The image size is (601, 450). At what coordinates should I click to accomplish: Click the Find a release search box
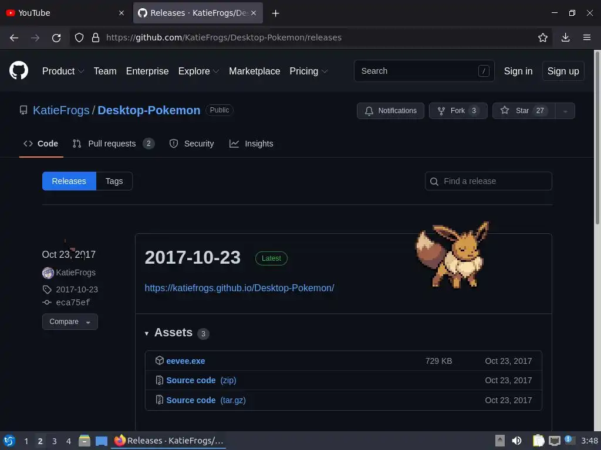(488, 181)
